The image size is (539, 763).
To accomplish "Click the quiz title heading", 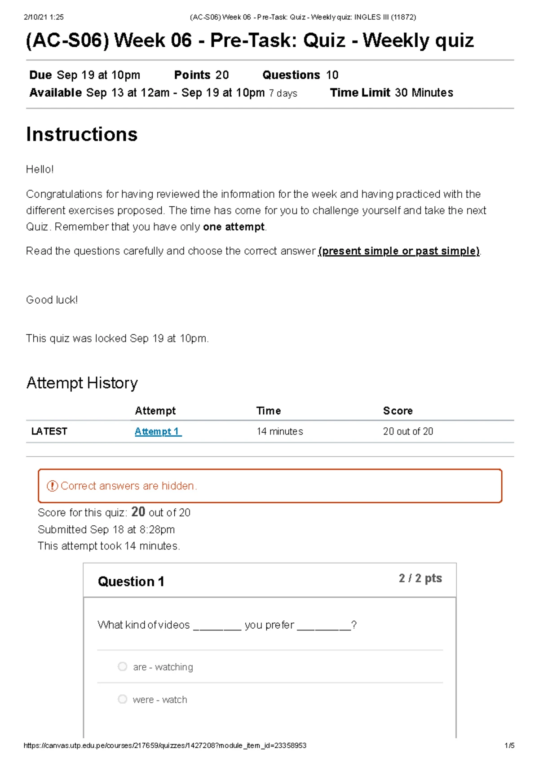I will tap(250, 40).
